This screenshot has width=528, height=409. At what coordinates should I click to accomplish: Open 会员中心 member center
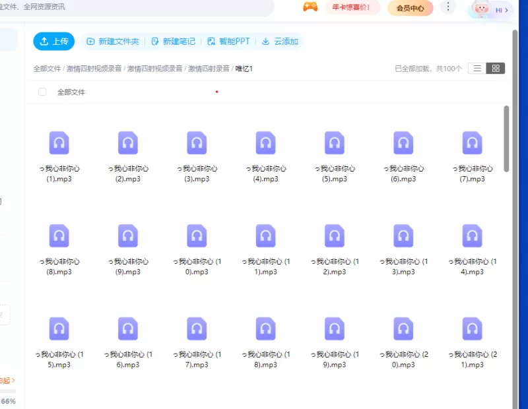point(410,8)
